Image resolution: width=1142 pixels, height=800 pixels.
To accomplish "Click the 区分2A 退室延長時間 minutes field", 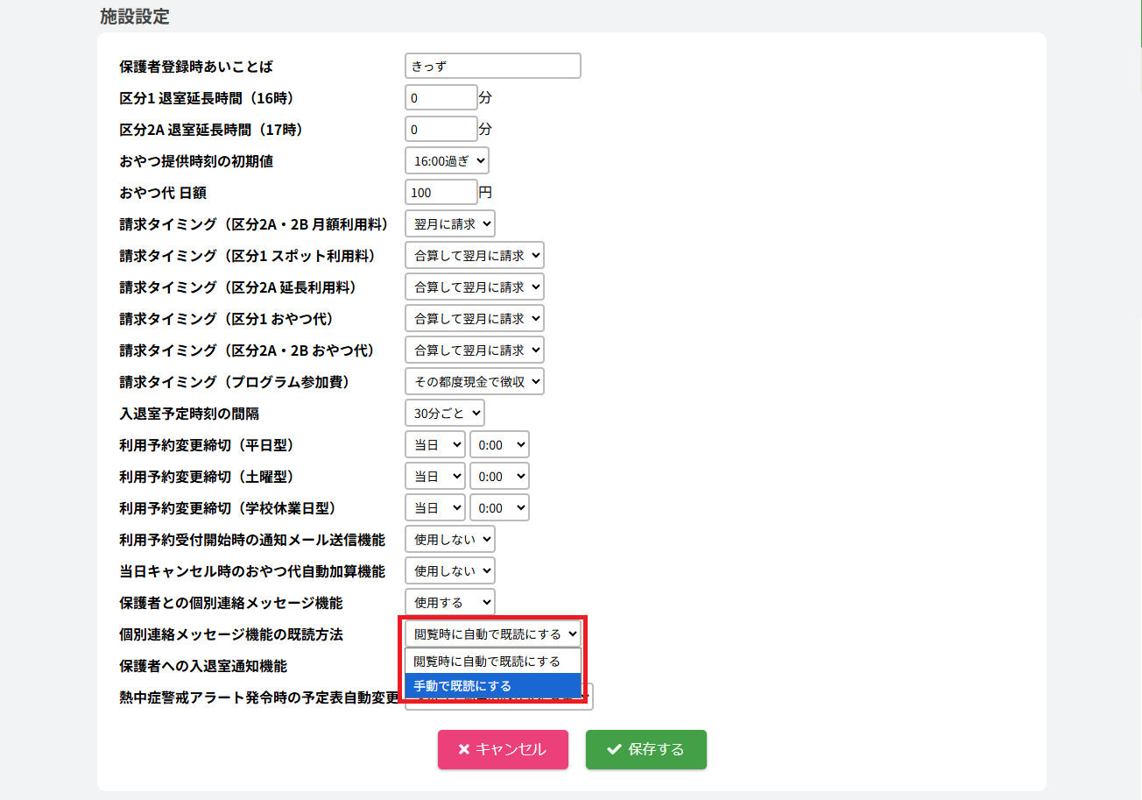I will pos(441,129).
